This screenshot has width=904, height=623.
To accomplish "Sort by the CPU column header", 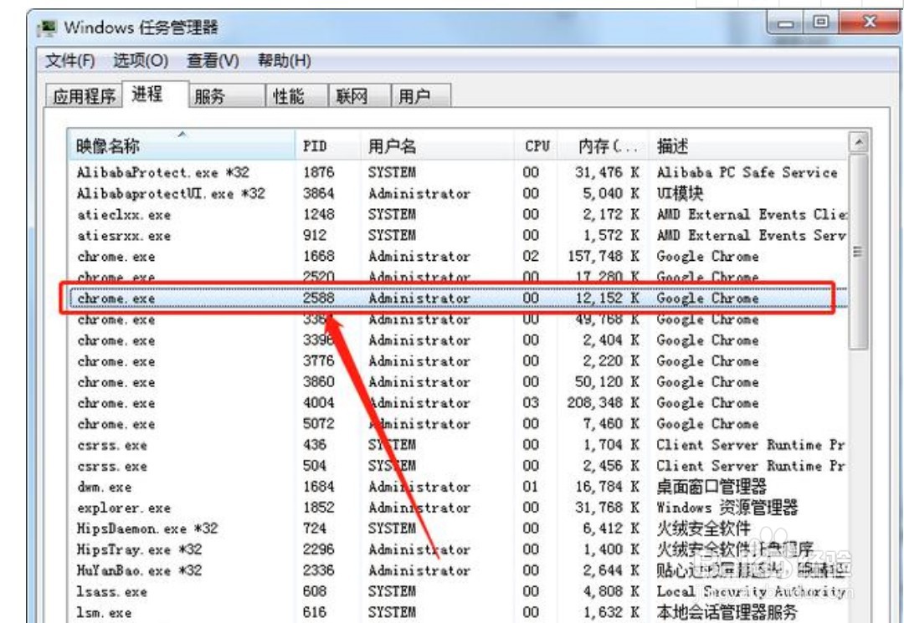I will [x=537, y=146].
